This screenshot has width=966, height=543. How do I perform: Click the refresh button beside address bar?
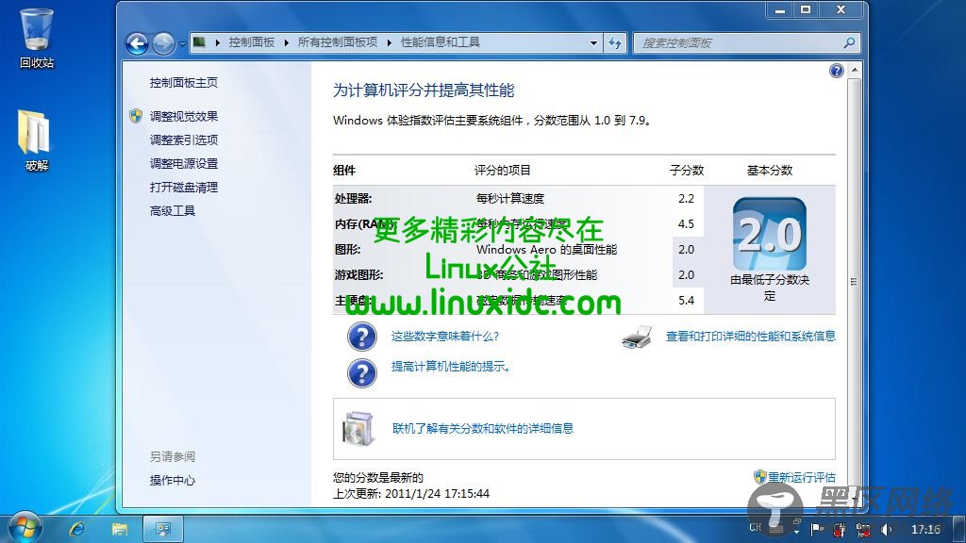pos(615,43)
